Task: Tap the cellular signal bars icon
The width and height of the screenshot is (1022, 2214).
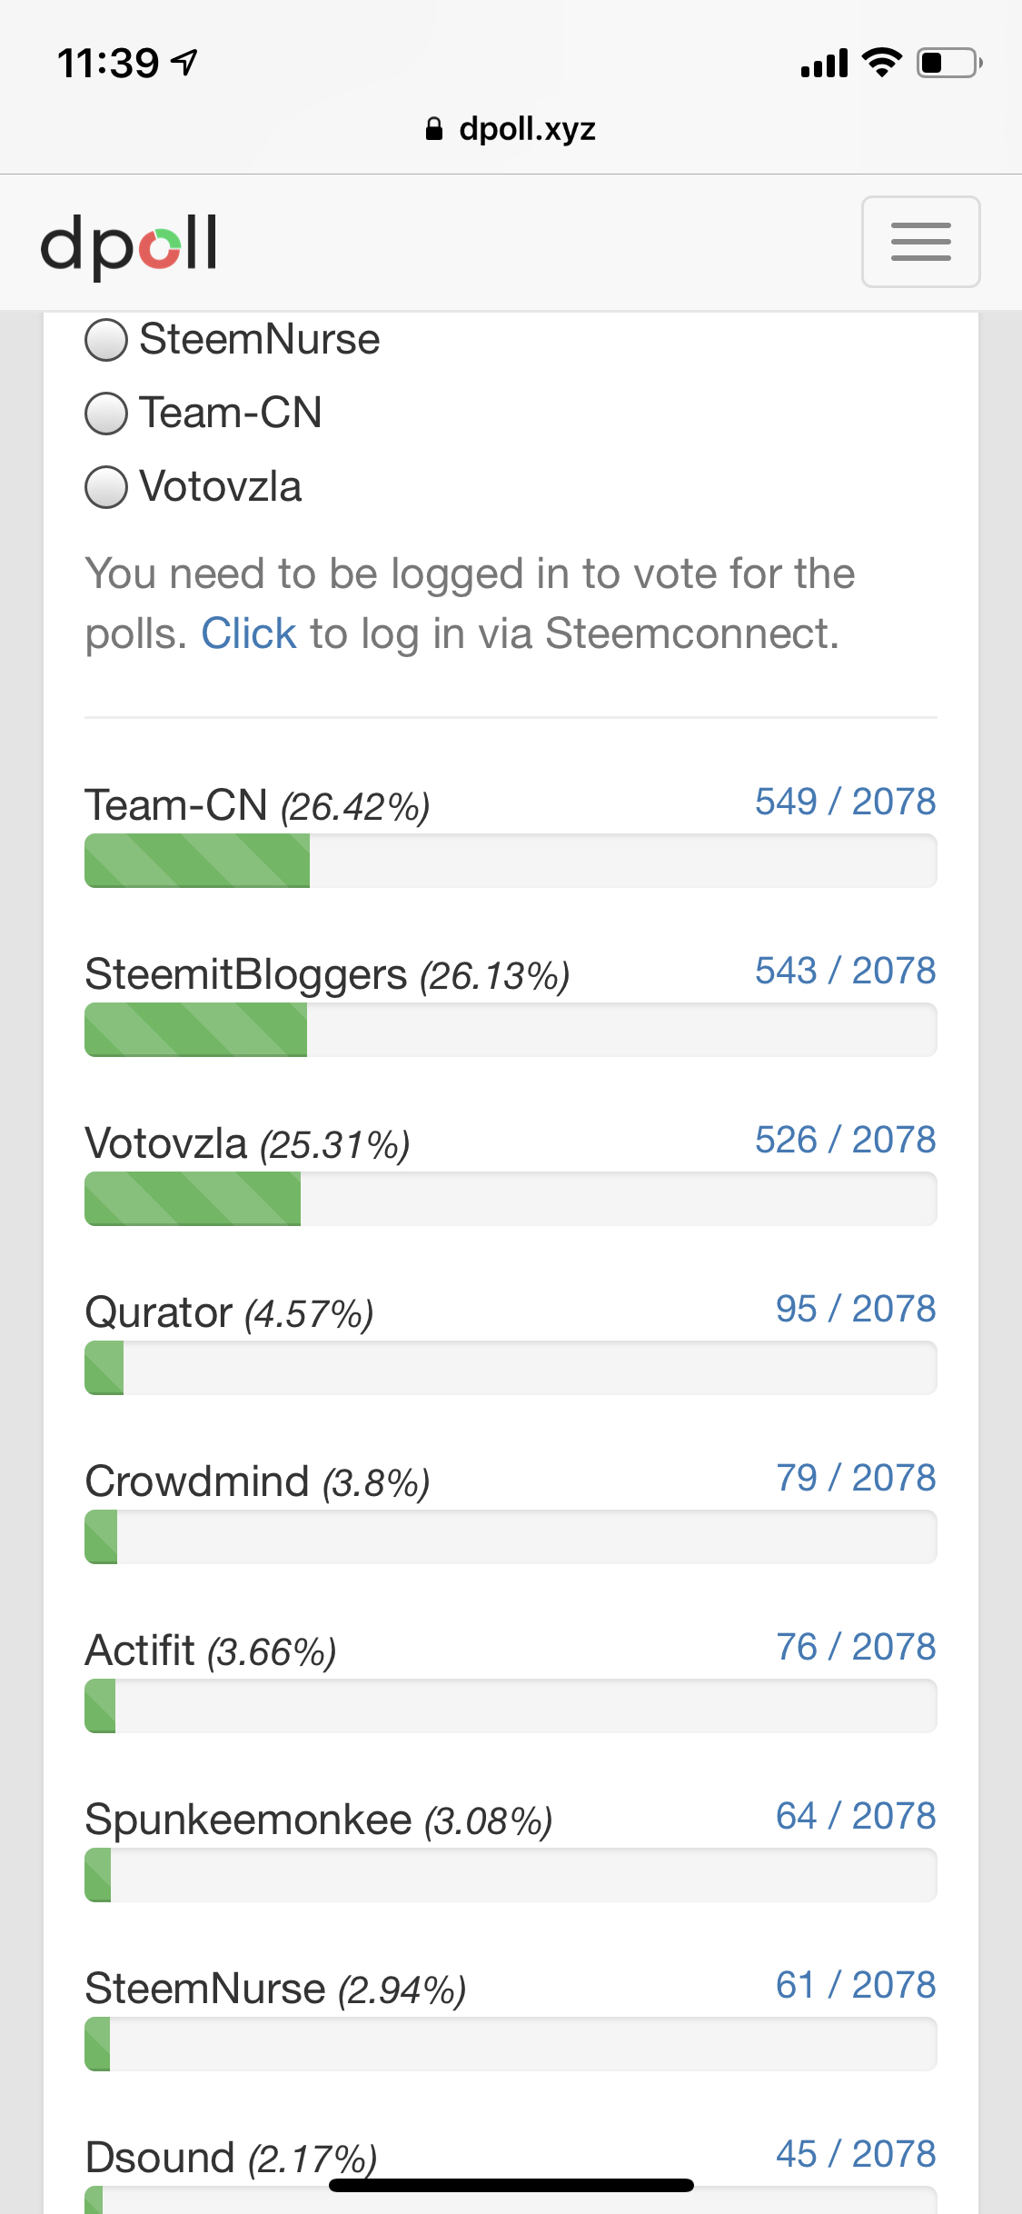Action: click(822, 62)
